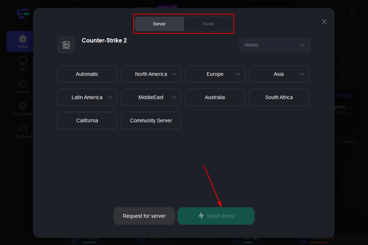Open FPS Boost in sidebar

pos(23,131)
